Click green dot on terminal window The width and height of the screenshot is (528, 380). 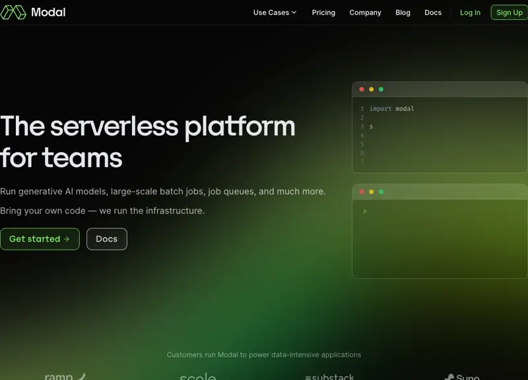(381, 192)
